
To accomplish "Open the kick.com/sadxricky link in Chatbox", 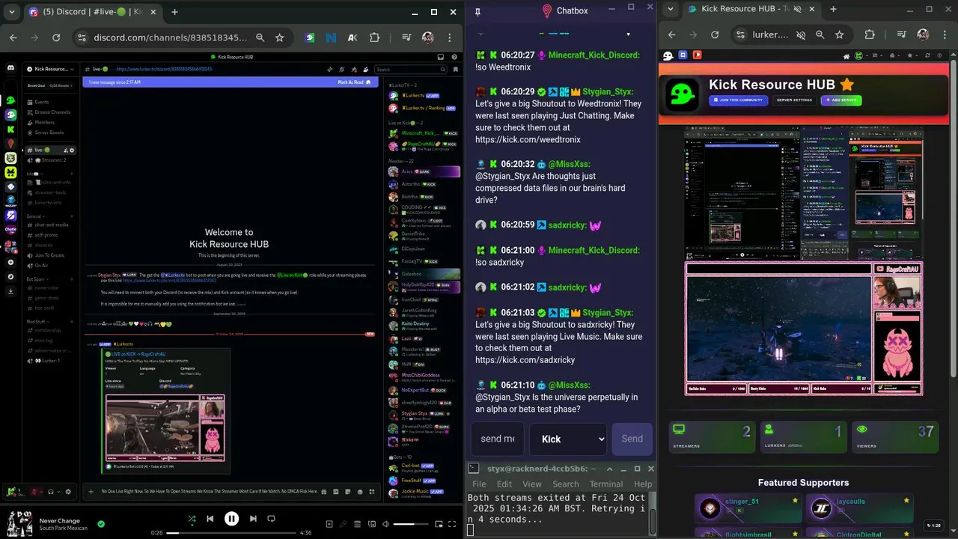I will click(x=525, y=360).
